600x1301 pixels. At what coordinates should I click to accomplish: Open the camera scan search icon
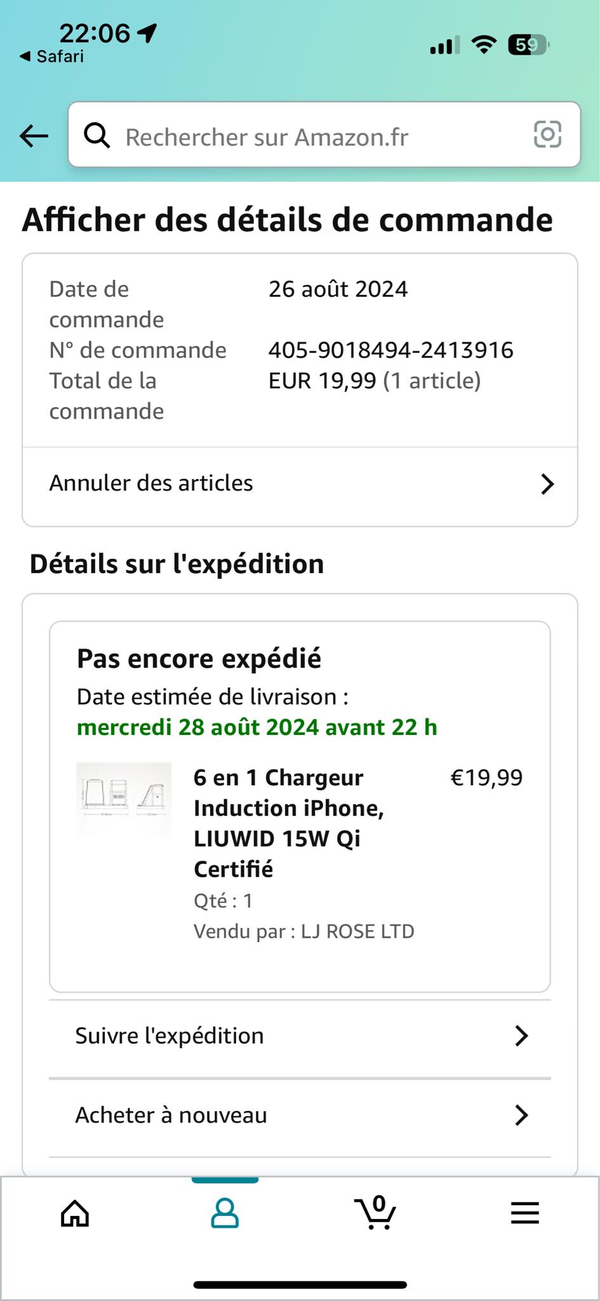[x=547, y=135]
